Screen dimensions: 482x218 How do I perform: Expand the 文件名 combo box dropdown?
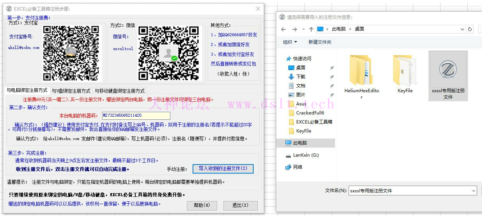click(474, 191)
